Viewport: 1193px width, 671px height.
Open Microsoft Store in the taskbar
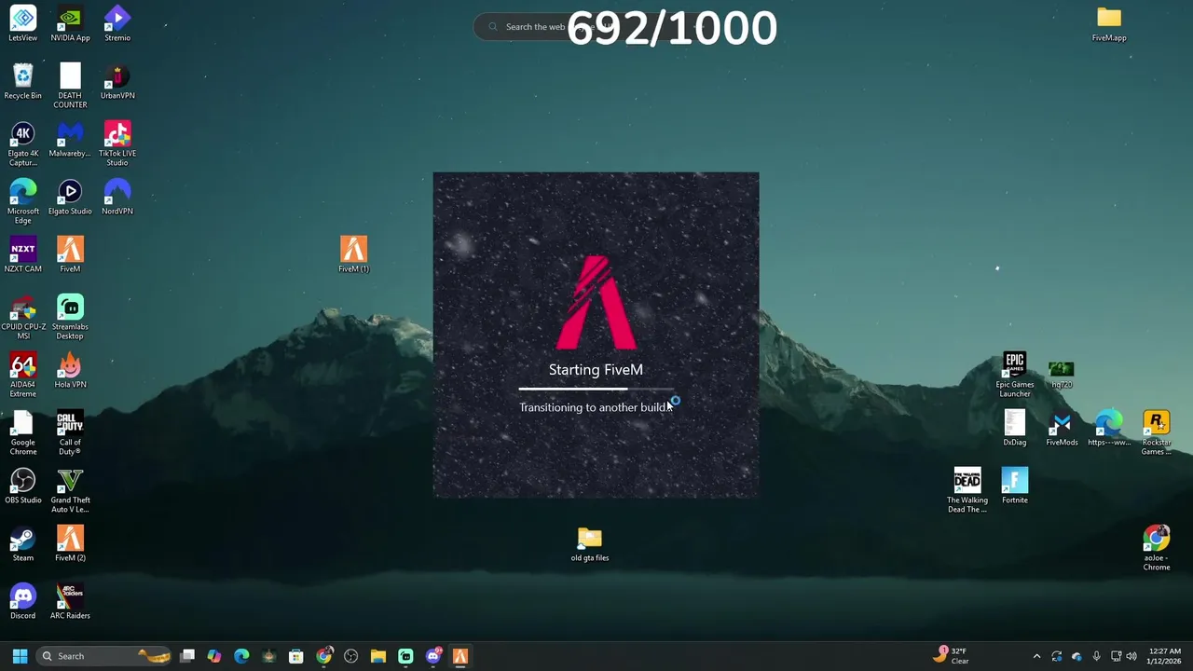(x=296, y=656)
